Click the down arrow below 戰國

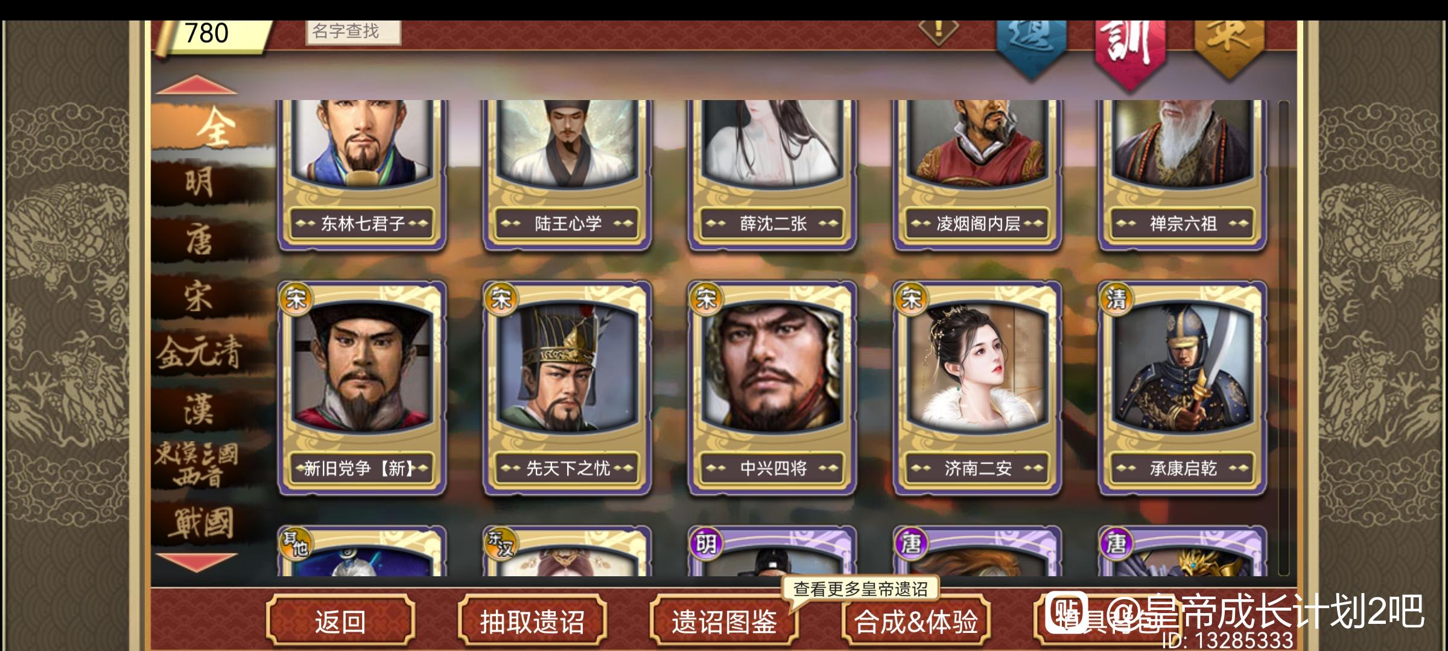pyautogui.click(x=197, y=562)
